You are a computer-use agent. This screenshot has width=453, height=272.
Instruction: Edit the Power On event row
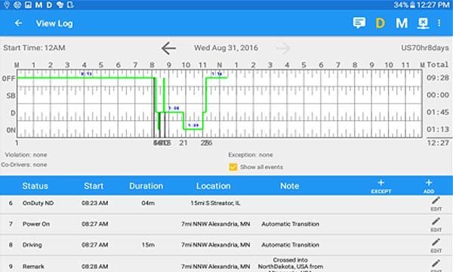(x=436, y=225)
